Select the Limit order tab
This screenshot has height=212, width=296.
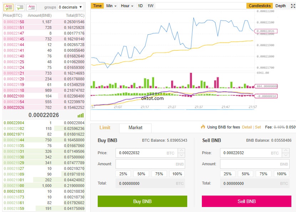coord(104,128)
